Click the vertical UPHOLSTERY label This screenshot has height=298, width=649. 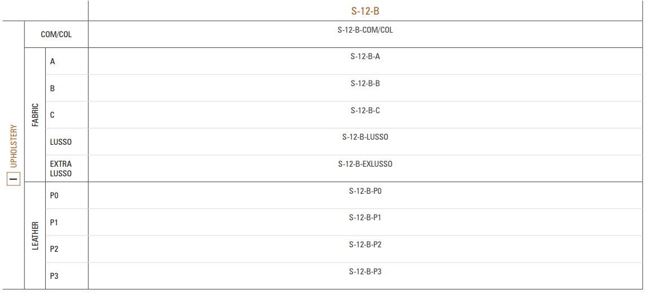click(x=14, y=146)
